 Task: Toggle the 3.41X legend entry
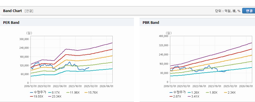[x=193, y=96]
